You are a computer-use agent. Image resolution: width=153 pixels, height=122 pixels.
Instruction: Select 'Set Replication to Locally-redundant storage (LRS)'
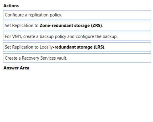click(77, 47)
